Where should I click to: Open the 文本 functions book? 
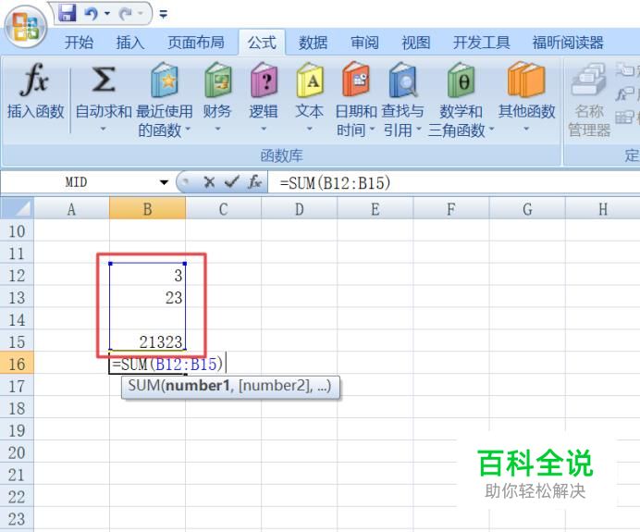tap(310, 80)
